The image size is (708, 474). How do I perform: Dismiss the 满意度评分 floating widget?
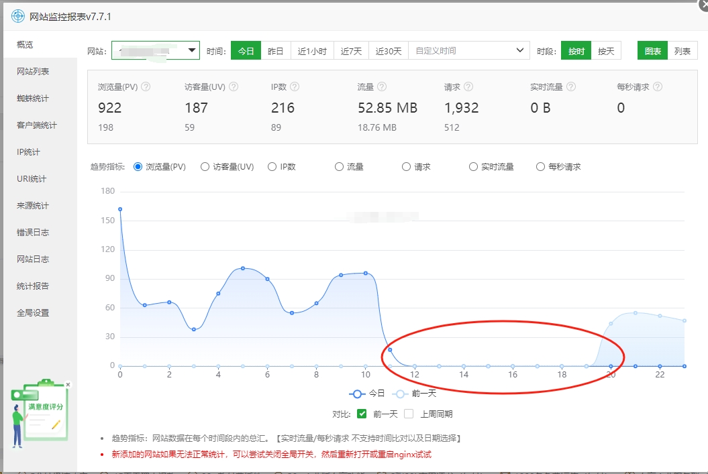68,385
